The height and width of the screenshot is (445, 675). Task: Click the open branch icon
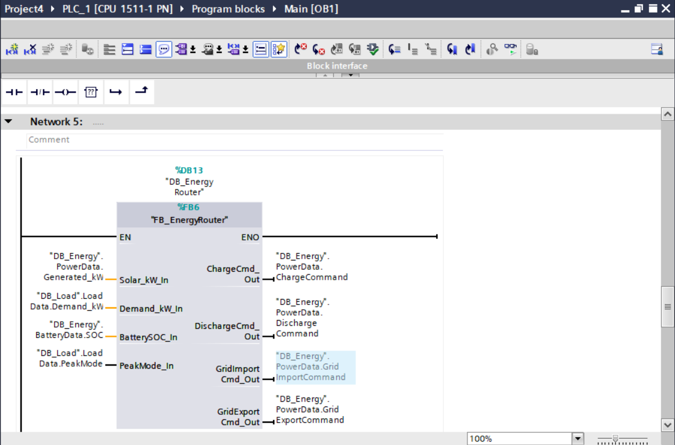(116, 91)
